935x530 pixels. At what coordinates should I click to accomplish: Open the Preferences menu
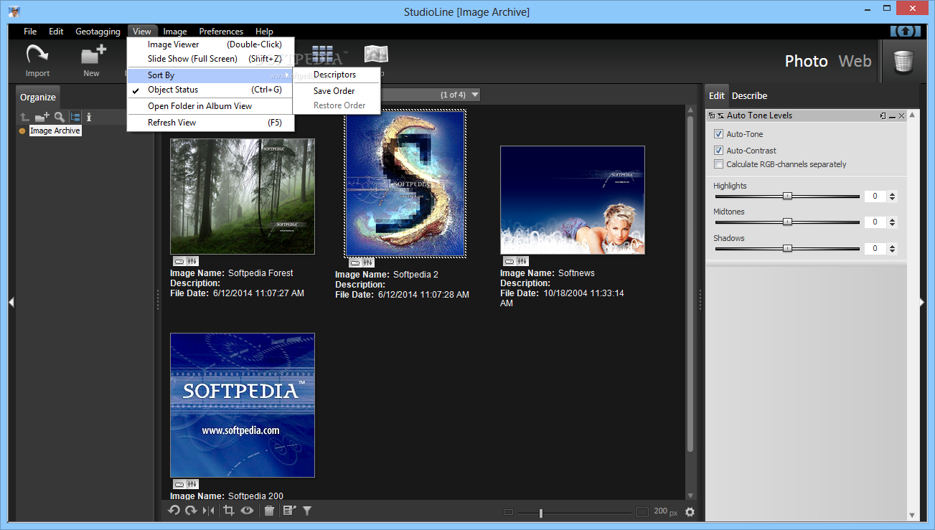click(221, 32)
